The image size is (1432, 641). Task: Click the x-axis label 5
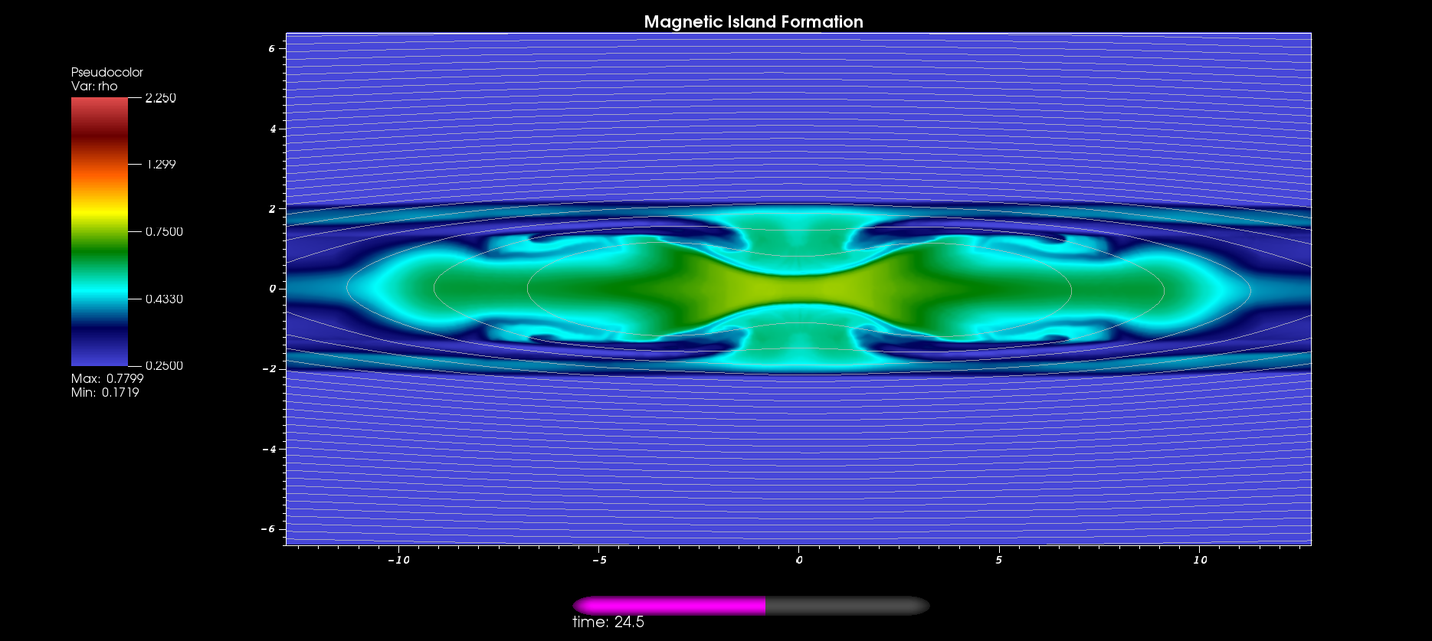pos(999,560)
